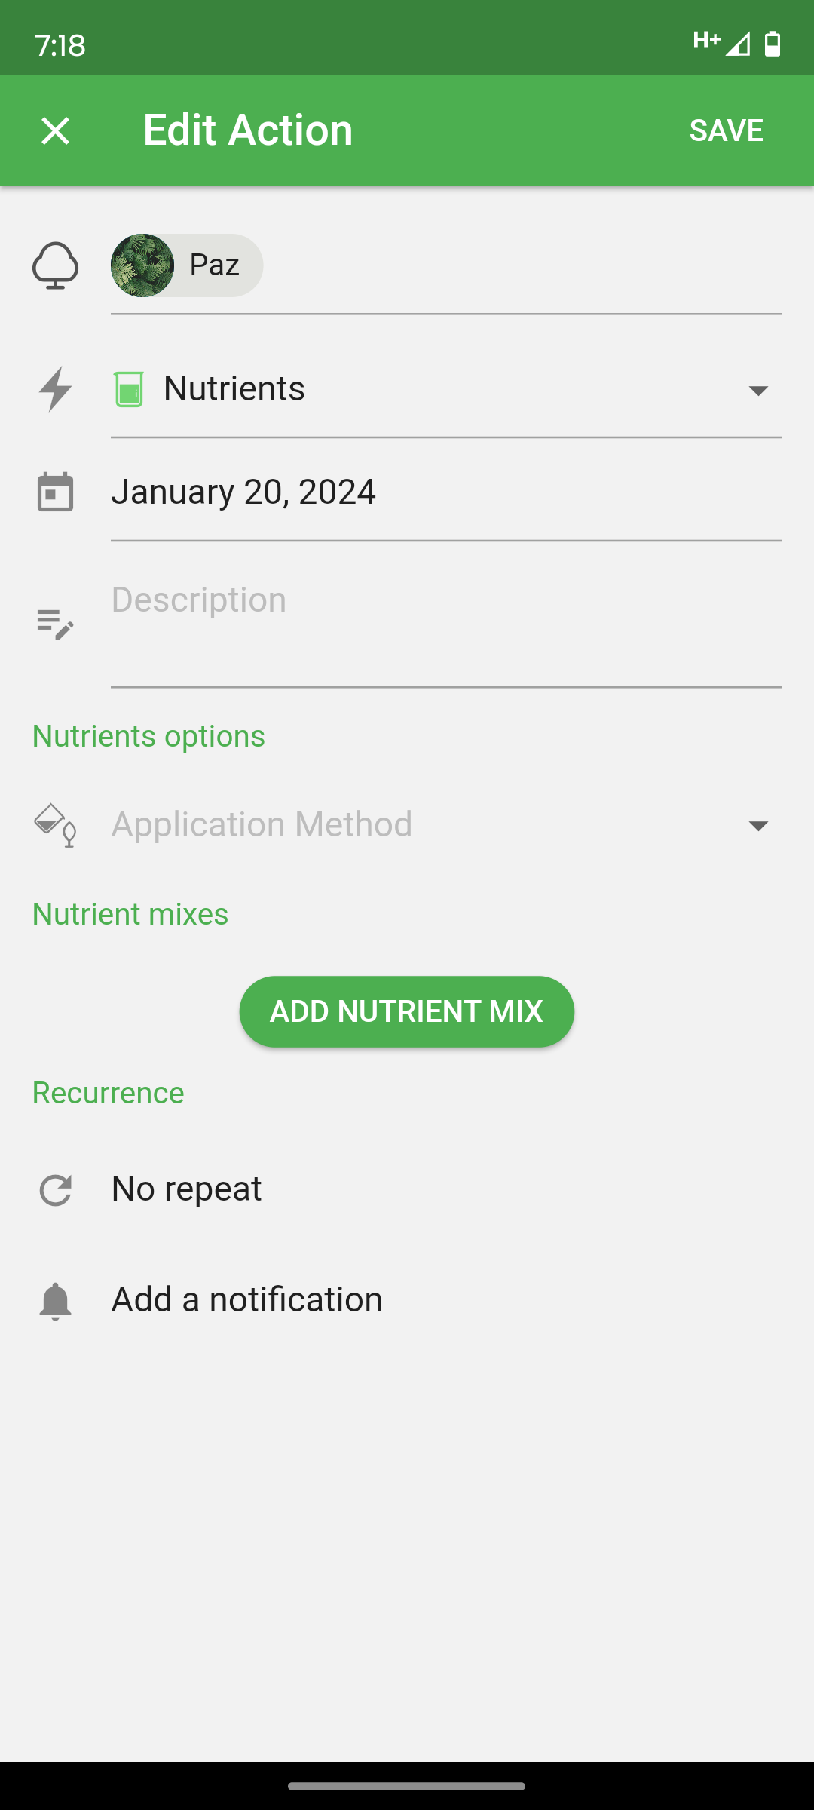This screenshot has width=814, height=1810.
Task: Select the Paz plant chip
Action: tap(187, 265)
